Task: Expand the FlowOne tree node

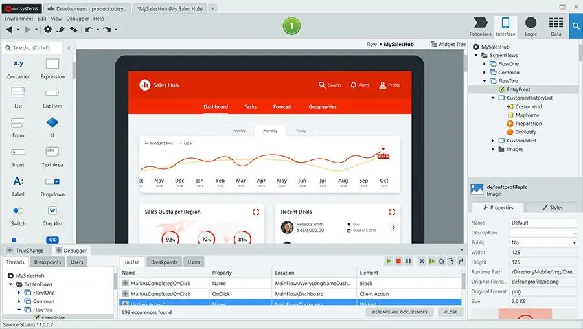Action: point(485,64)
